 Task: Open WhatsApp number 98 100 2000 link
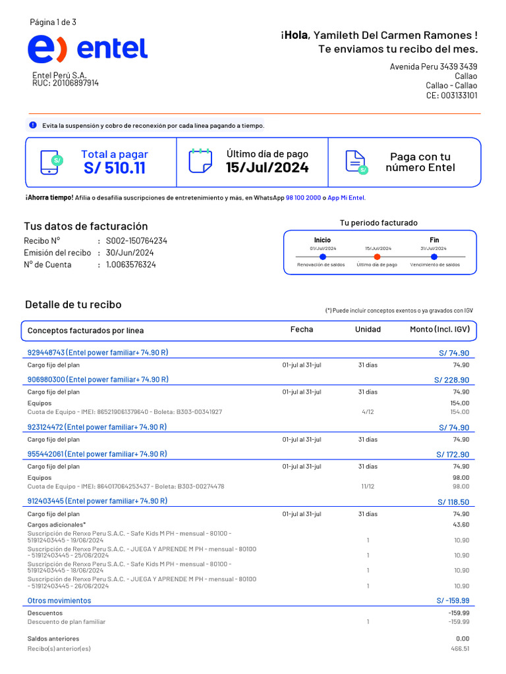pos(303,197)
